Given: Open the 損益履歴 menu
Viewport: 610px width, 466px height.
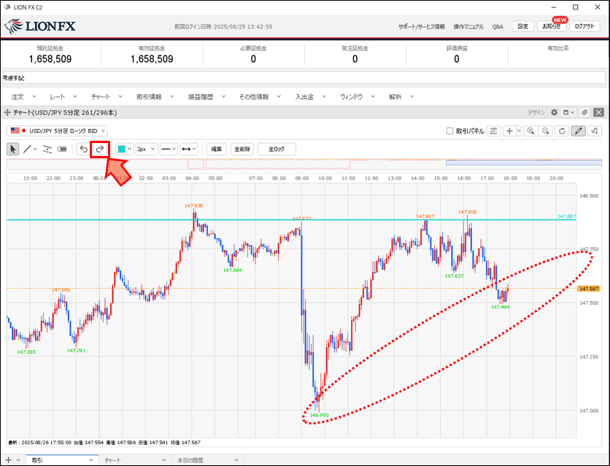Looking at the screenshot, I should coord(205,96).
